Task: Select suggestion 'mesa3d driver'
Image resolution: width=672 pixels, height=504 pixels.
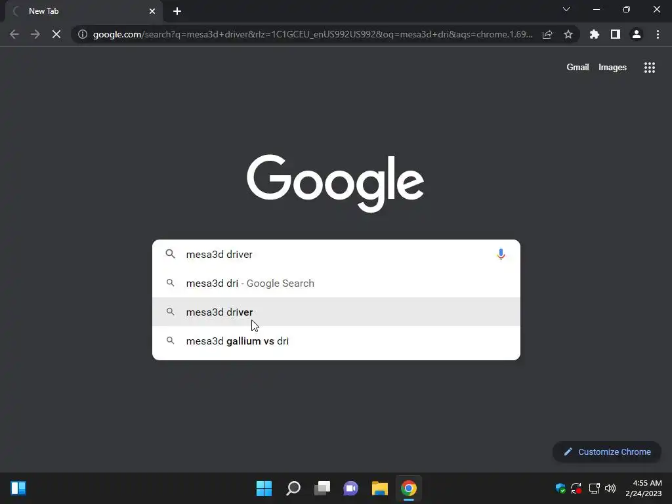Action: tap(337, 312)
